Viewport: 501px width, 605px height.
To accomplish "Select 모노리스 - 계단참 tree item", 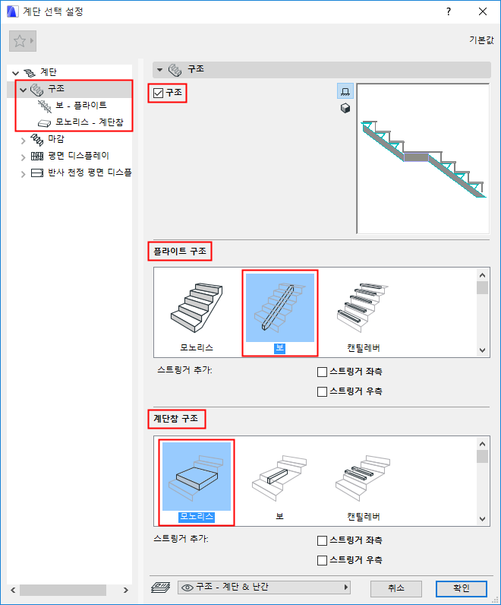I will (x=80, y=122).
